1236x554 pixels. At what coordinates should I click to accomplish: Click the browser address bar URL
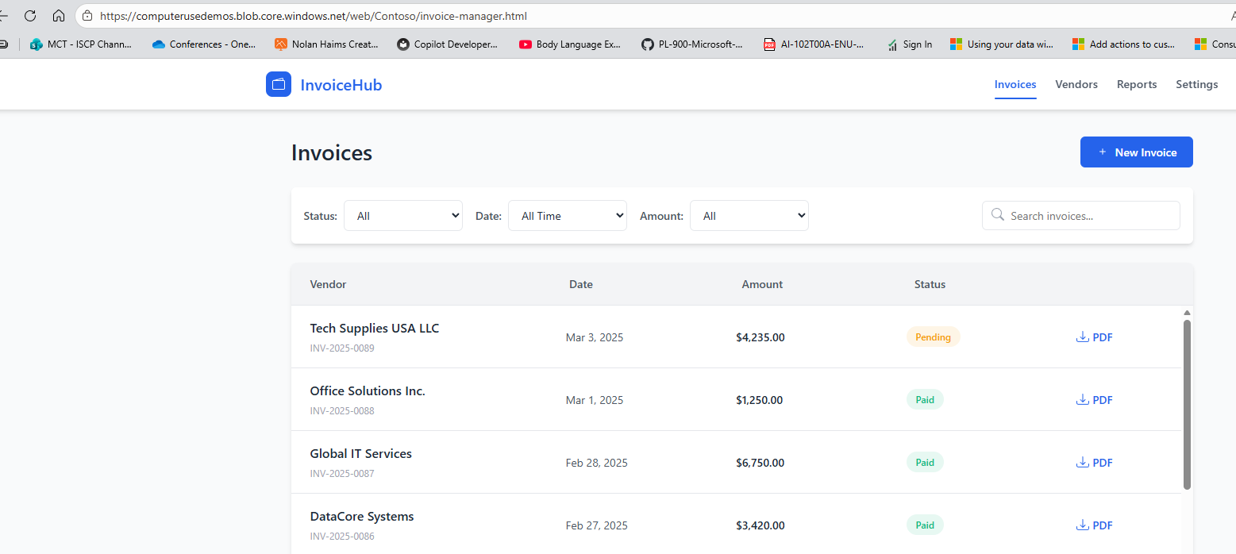pos(313,16)
